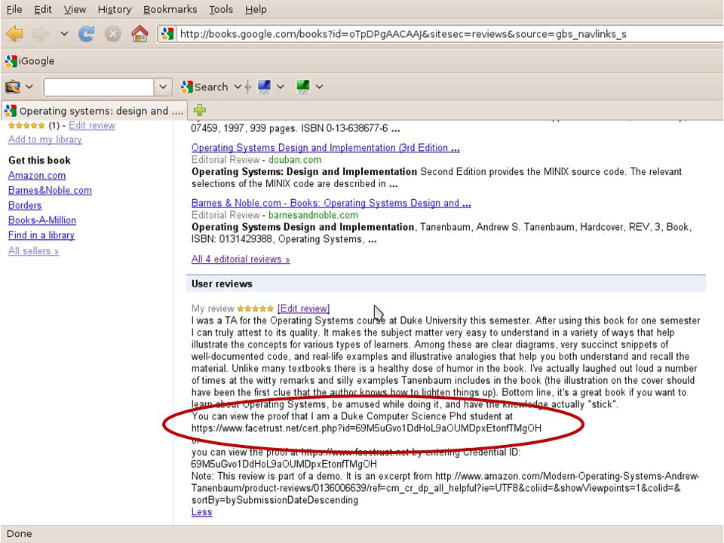Click the iGoogle bookmark favicon
The width and height of the screenshot is (724, 543).
coord(11,61)
